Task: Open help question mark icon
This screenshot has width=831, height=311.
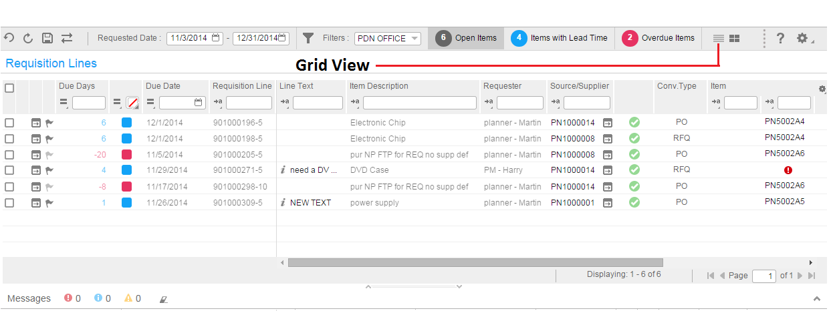Action: click(780, 38)
